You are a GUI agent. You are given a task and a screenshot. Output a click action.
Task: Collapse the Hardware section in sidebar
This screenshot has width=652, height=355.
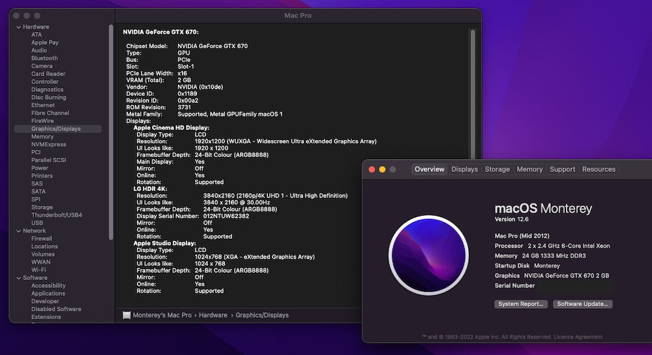click(19, 27)
